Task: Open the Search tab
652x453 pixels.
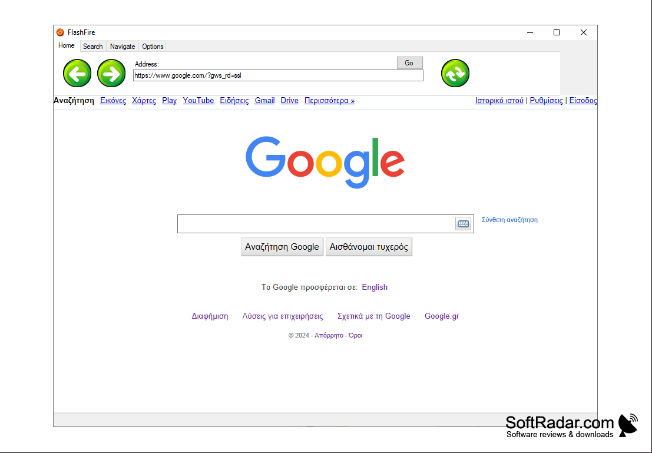Action: 92,47
